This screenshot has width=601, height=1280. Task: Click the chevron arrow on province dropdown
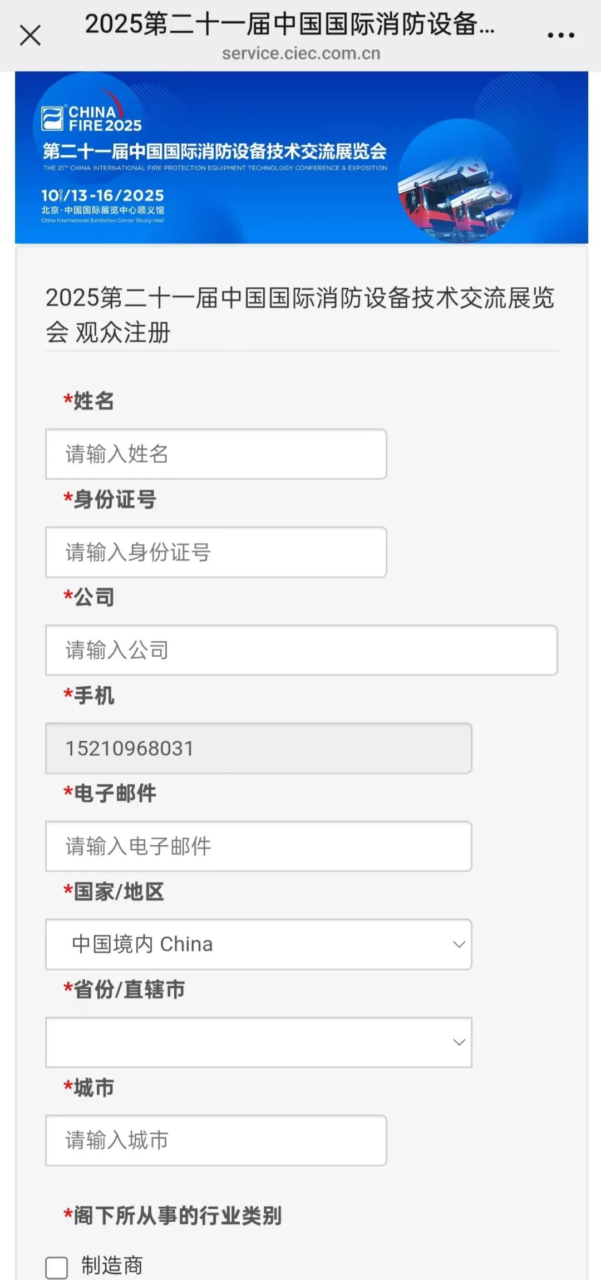[459, 1042]
